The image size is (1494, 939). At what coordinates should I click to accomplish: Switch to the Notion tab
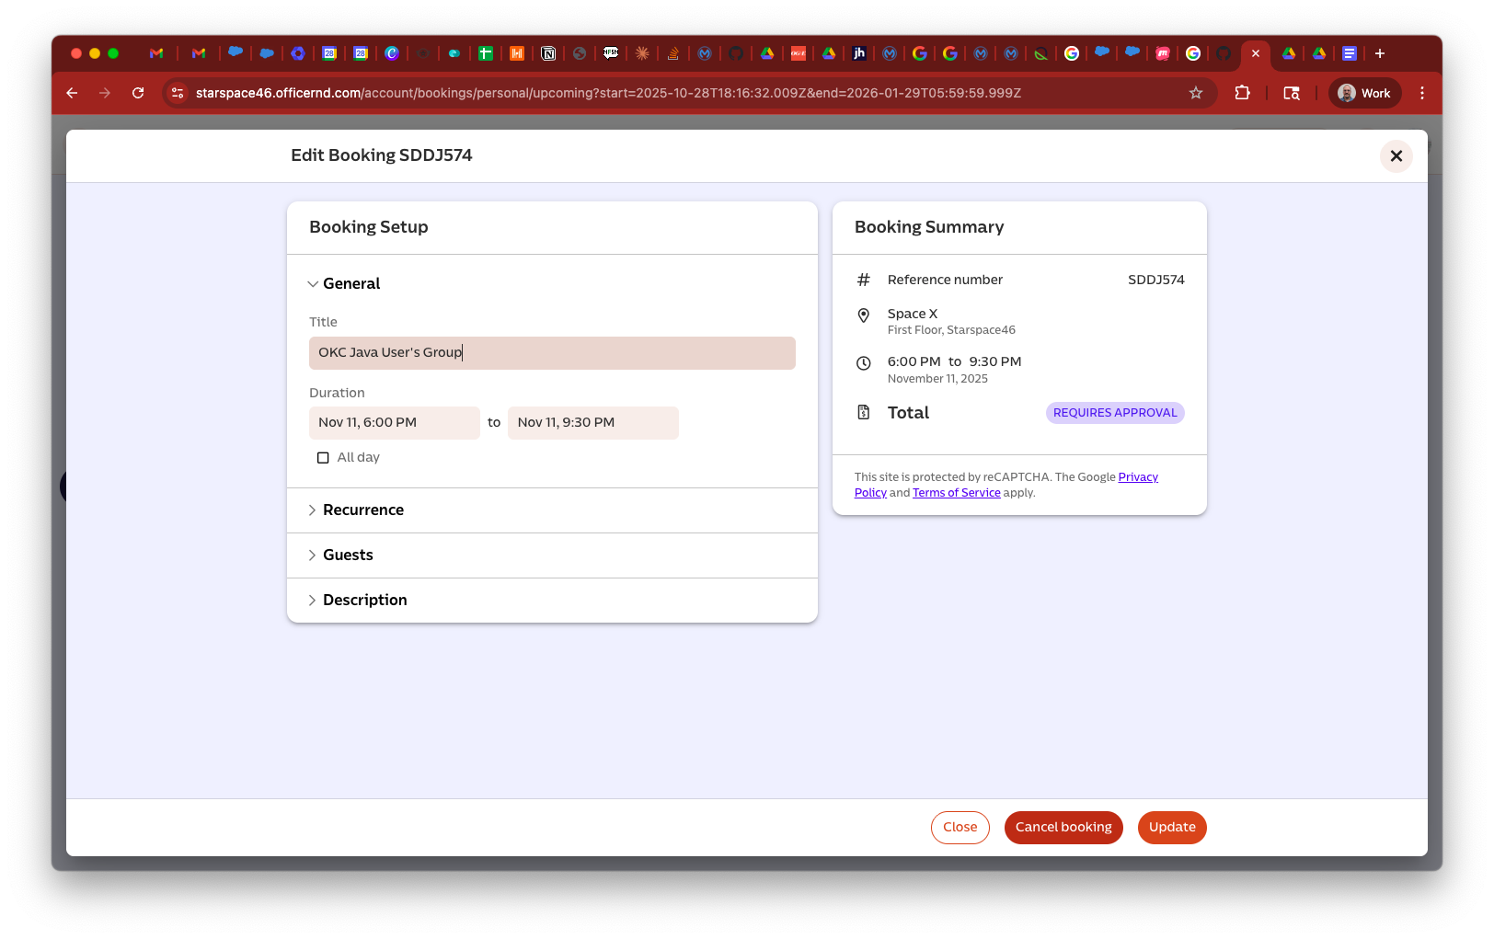[x=548, y=53]
